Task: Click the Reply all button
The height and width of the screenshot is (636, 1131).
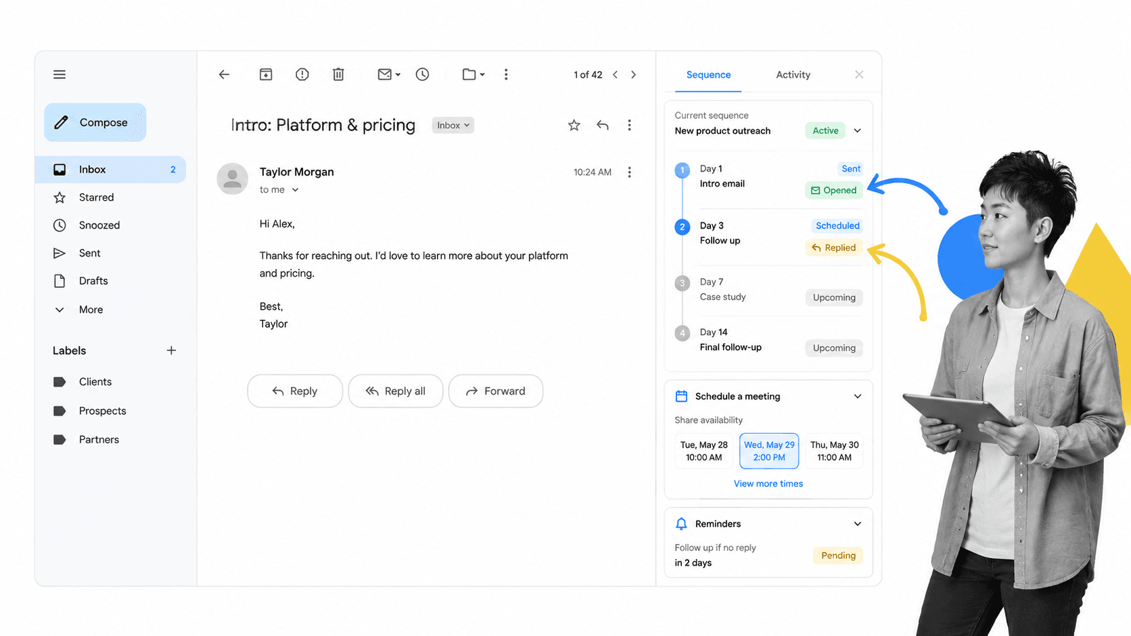Action: pyautogui.click(x=396, y=391)
